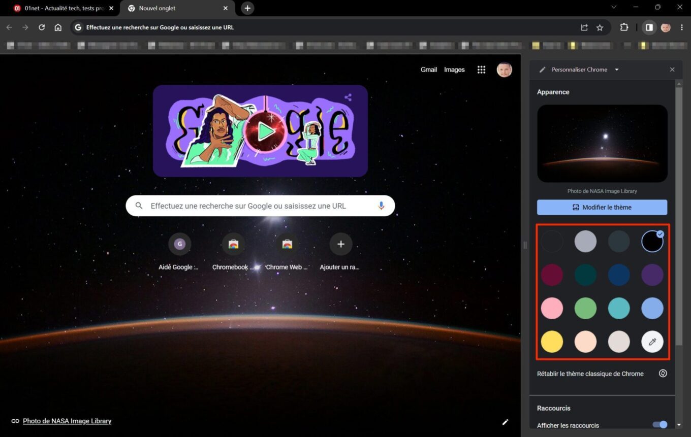The image size is (691, 437).
Task: Share this page icon in address bar
Action: click(584, 27)
